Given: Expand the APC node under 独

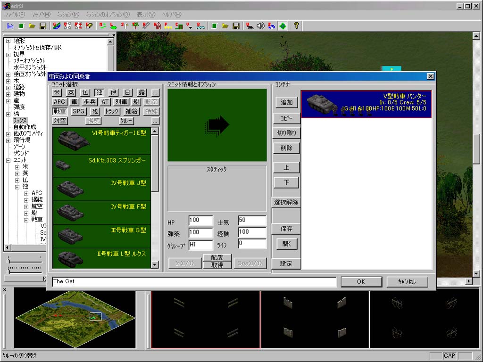Looking at the screenshot, I should pyautogui.click(x=27, y=193).
